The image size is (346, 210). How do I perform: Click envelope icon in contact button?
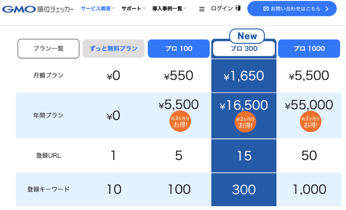point(266,9)
